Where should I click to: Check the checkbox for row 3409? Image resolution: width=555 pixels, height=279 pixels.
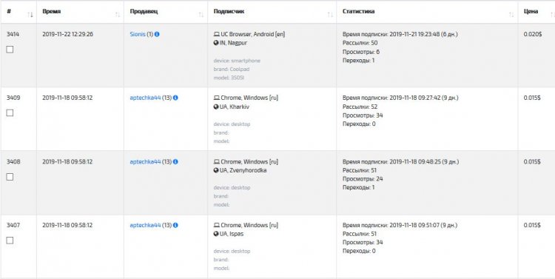point(10,113)
